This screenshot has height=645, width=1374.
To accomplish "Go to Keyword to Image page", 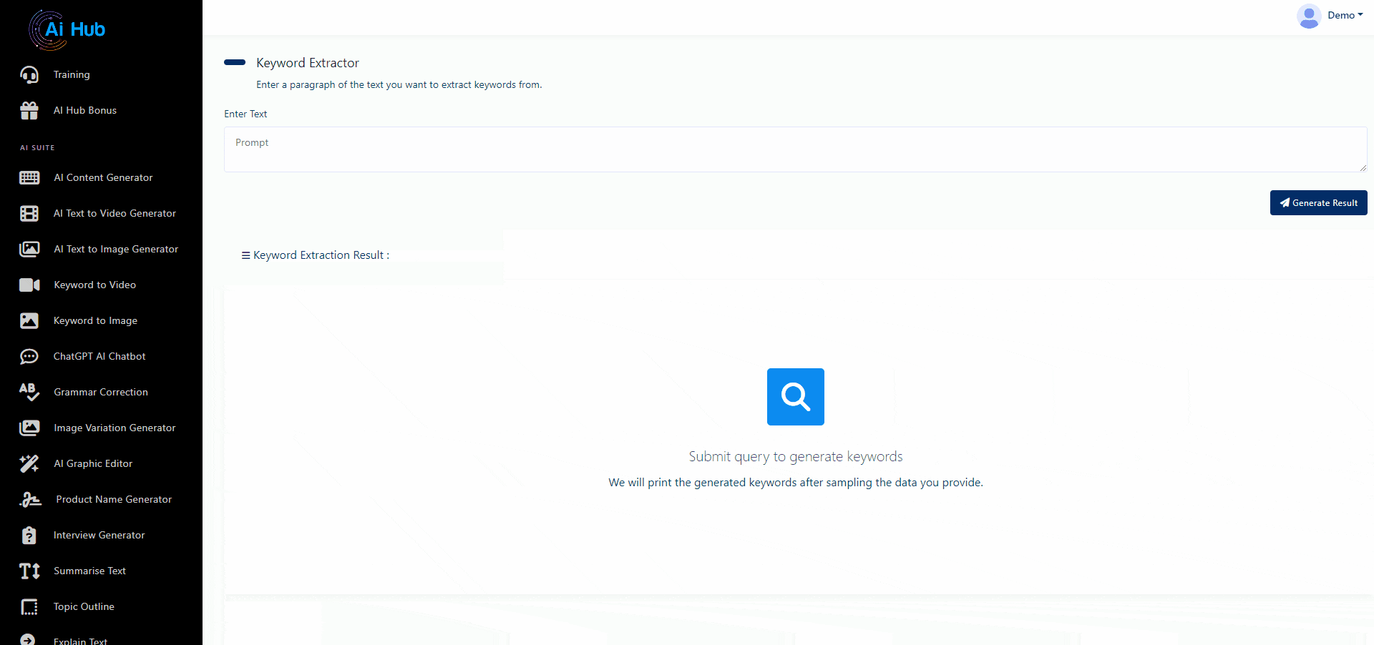I will click(x=95, y=321).
